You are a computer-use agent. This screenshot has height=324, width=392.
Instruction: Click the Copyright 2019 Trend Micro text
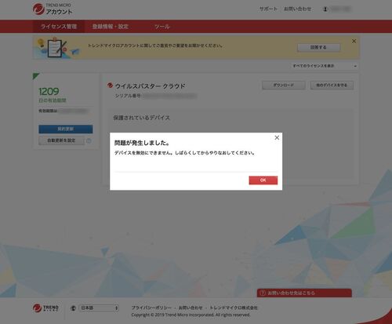click(191, 315)
